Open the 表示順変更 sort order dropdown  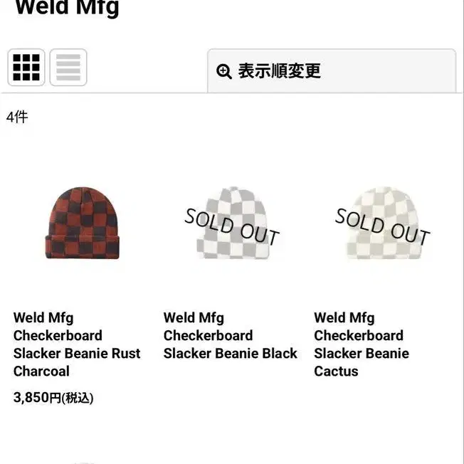click(x=332, y=71)
